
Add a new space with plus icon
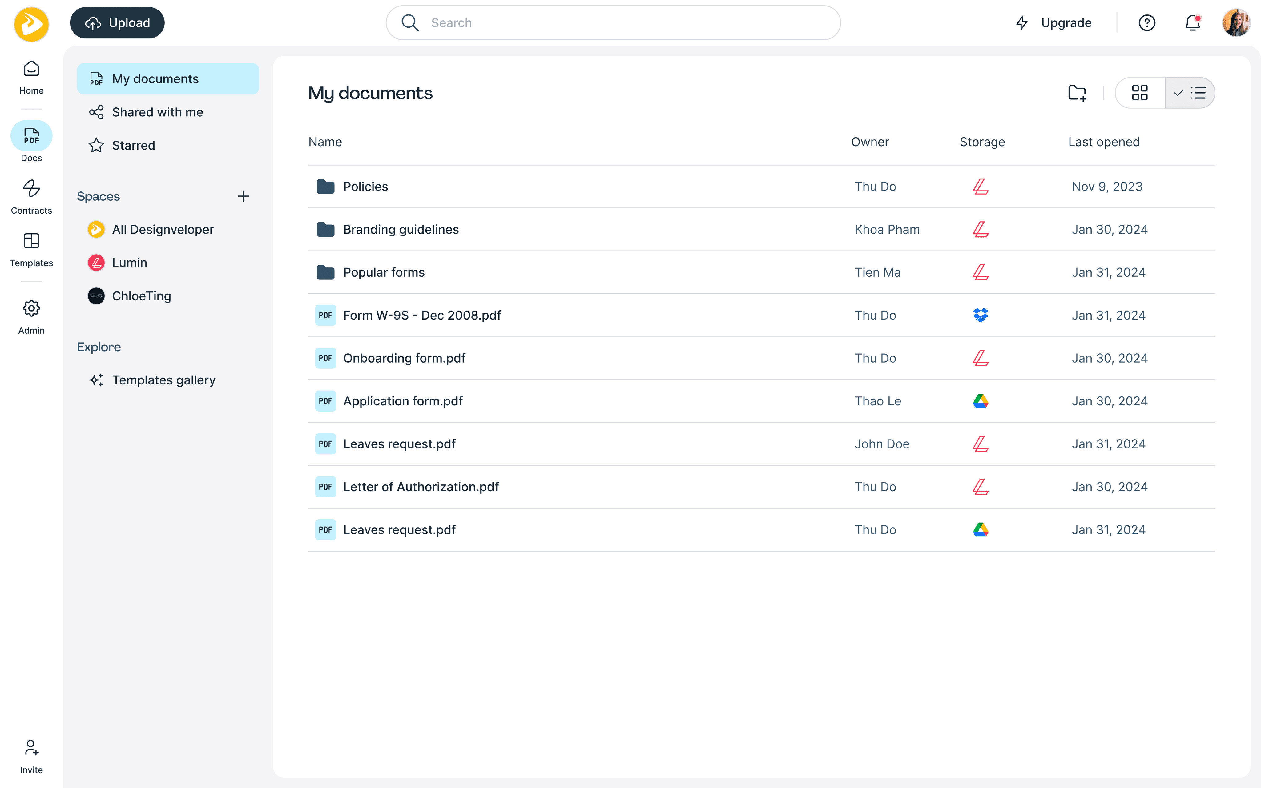(x=243, y=196)
